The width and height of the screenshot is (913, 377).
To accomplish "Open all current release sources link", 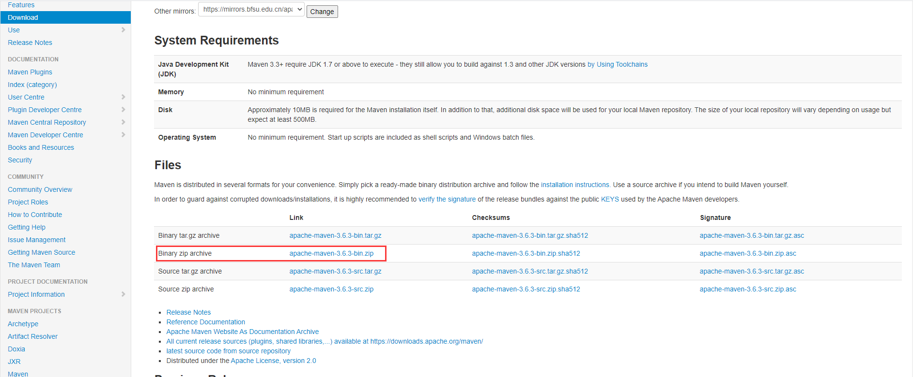I will (x=325, y=341).
